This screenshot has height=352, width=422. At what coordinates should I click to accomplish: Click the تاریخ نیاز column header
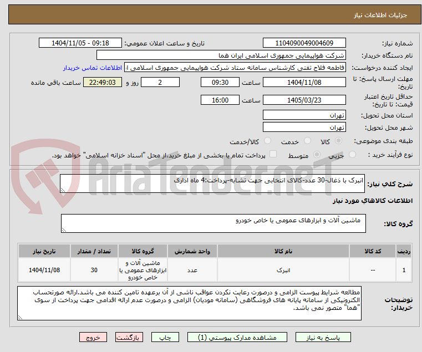tap(44, 251)
